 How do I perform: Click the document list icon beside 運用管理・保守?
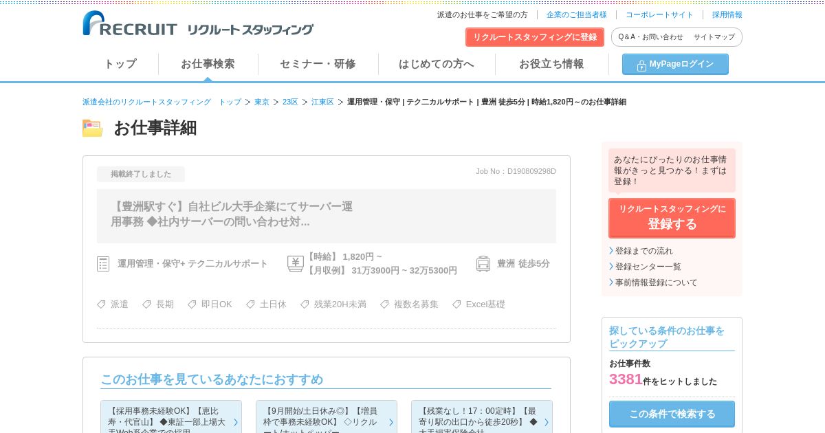[103, 264]
